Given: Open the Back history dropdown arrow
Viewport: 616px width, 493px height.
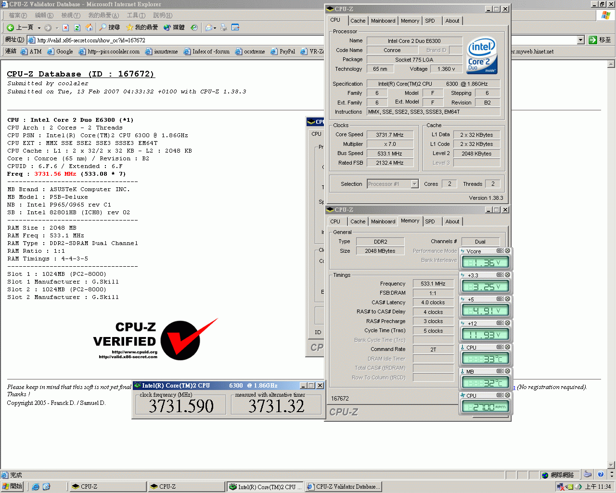Looking at the screenshot, I should pos(39,28).
